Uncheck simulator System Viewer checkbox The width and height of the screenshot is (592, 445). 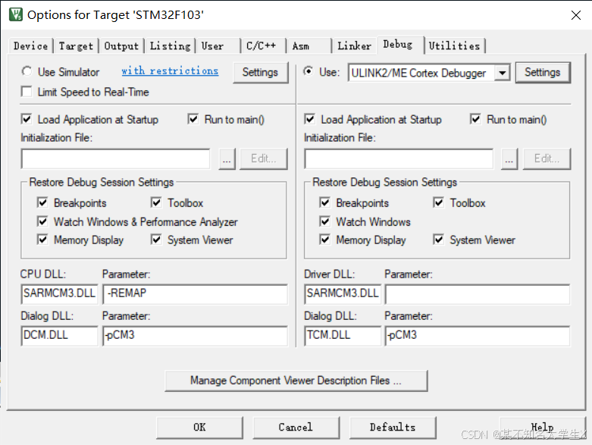[156, 240]
